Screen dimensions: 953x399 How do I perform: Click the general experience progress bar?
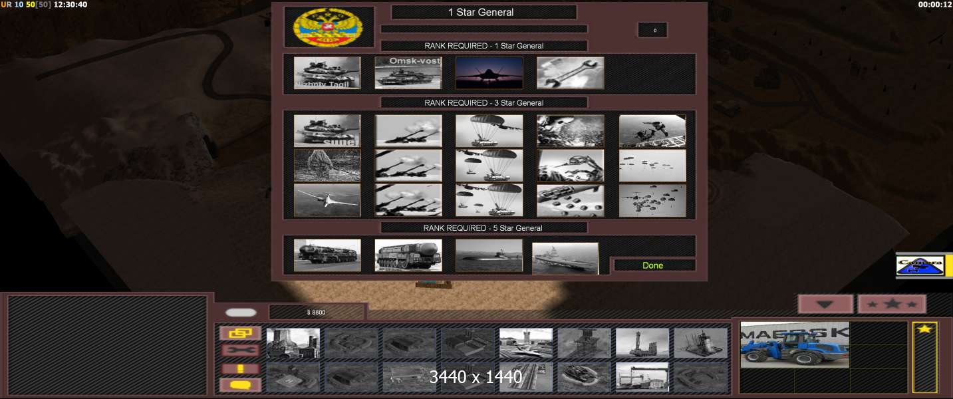(x=483, y=29)
